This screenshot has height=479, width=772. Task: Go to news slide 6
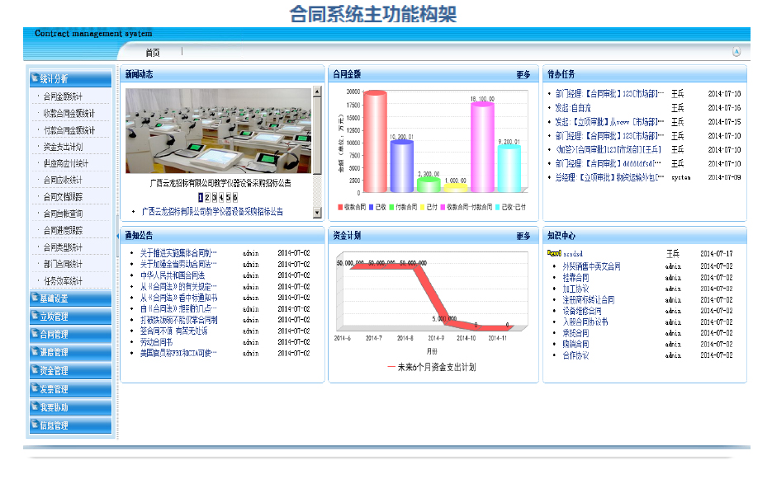click(x=234, y=197)
